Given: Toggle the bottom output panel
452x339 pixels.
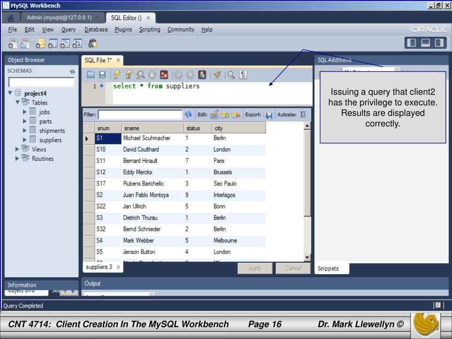Looking at the screenshot, I should point(426,43).
